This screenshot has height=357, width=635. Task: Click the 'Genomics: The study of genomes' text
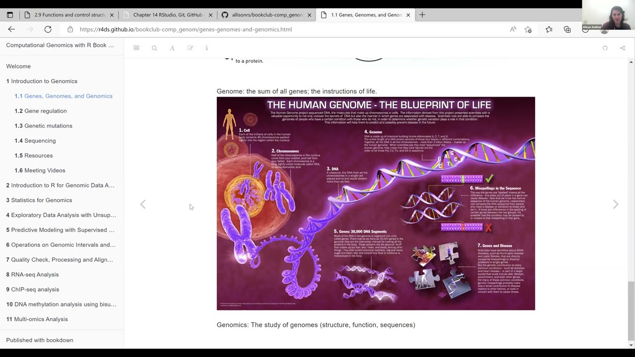tap(316, 325)
